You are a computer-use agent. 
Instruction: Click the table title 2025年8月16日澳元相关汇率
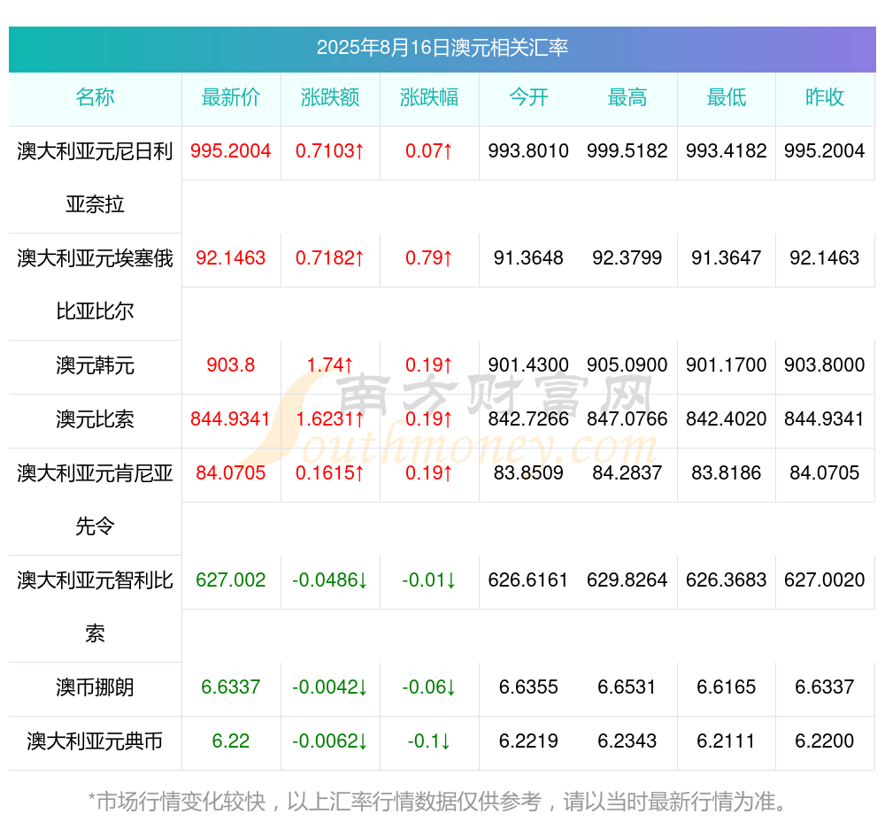tap(442, 48)
